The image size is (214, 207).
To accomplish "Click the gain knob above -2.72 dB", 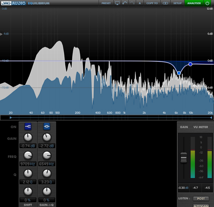I will 47,138.
